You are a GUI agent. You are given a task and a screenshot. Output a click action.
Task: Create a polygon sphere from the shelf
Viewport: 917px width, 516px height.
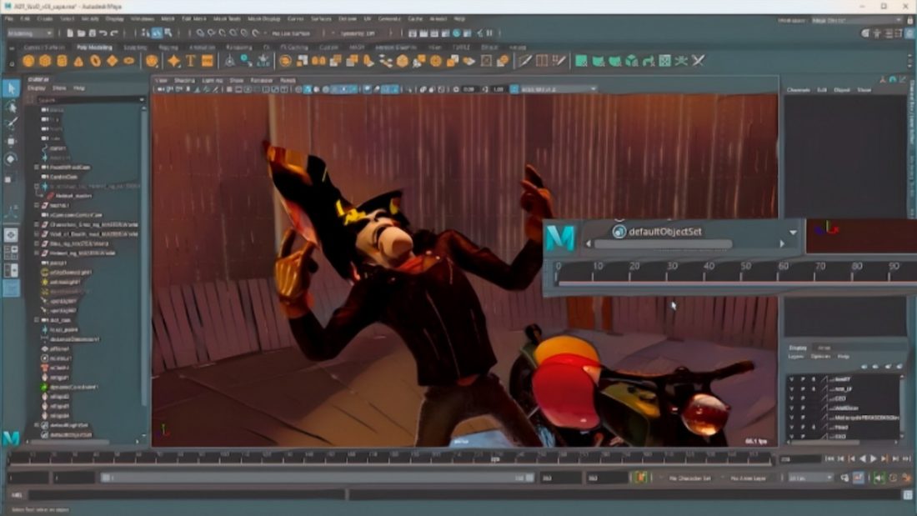[28, 61]
